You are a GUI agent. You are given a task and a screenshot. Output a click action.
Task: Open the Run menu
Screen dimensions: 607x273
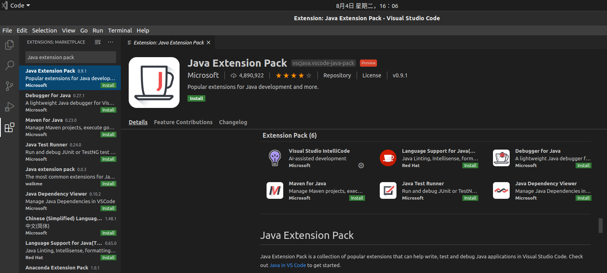(98, 31)
